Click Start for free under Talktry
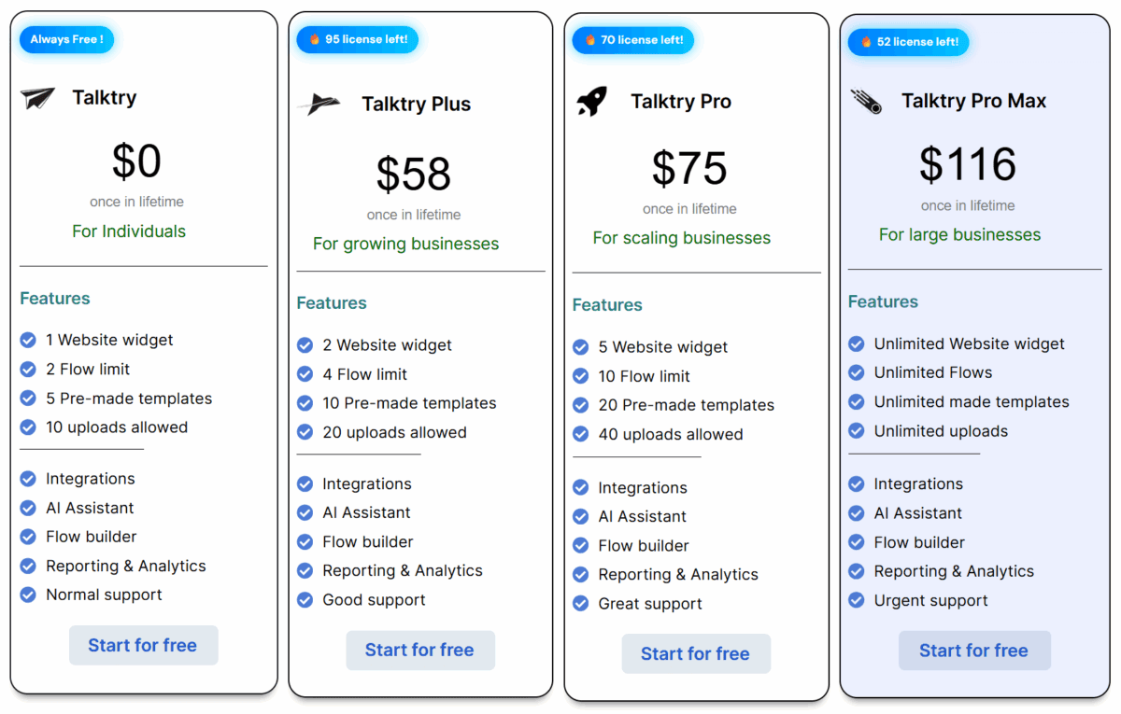Viewport: 1121px width, 714px height. tap(143, 645)
